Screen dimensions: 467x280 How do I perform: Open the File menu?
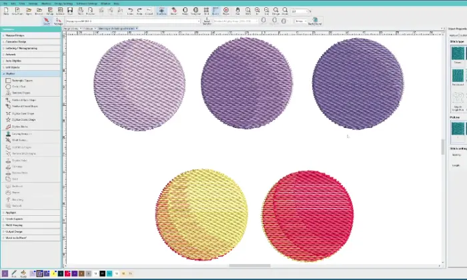point(5,3)
